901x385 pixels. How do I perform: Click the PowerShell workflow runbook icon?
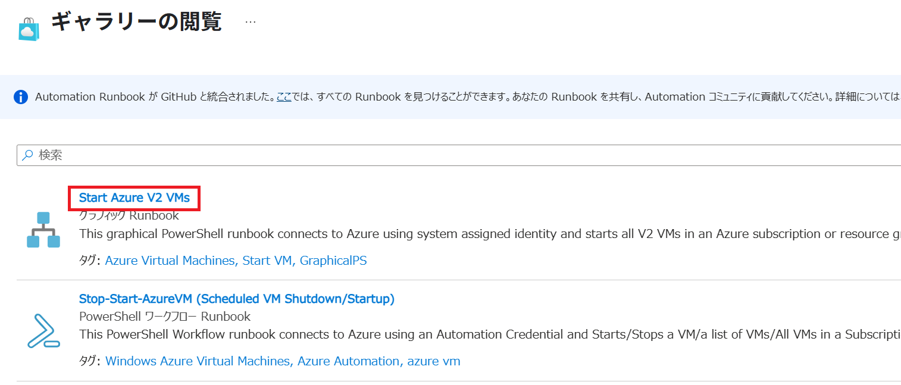(x=43, y=331)
